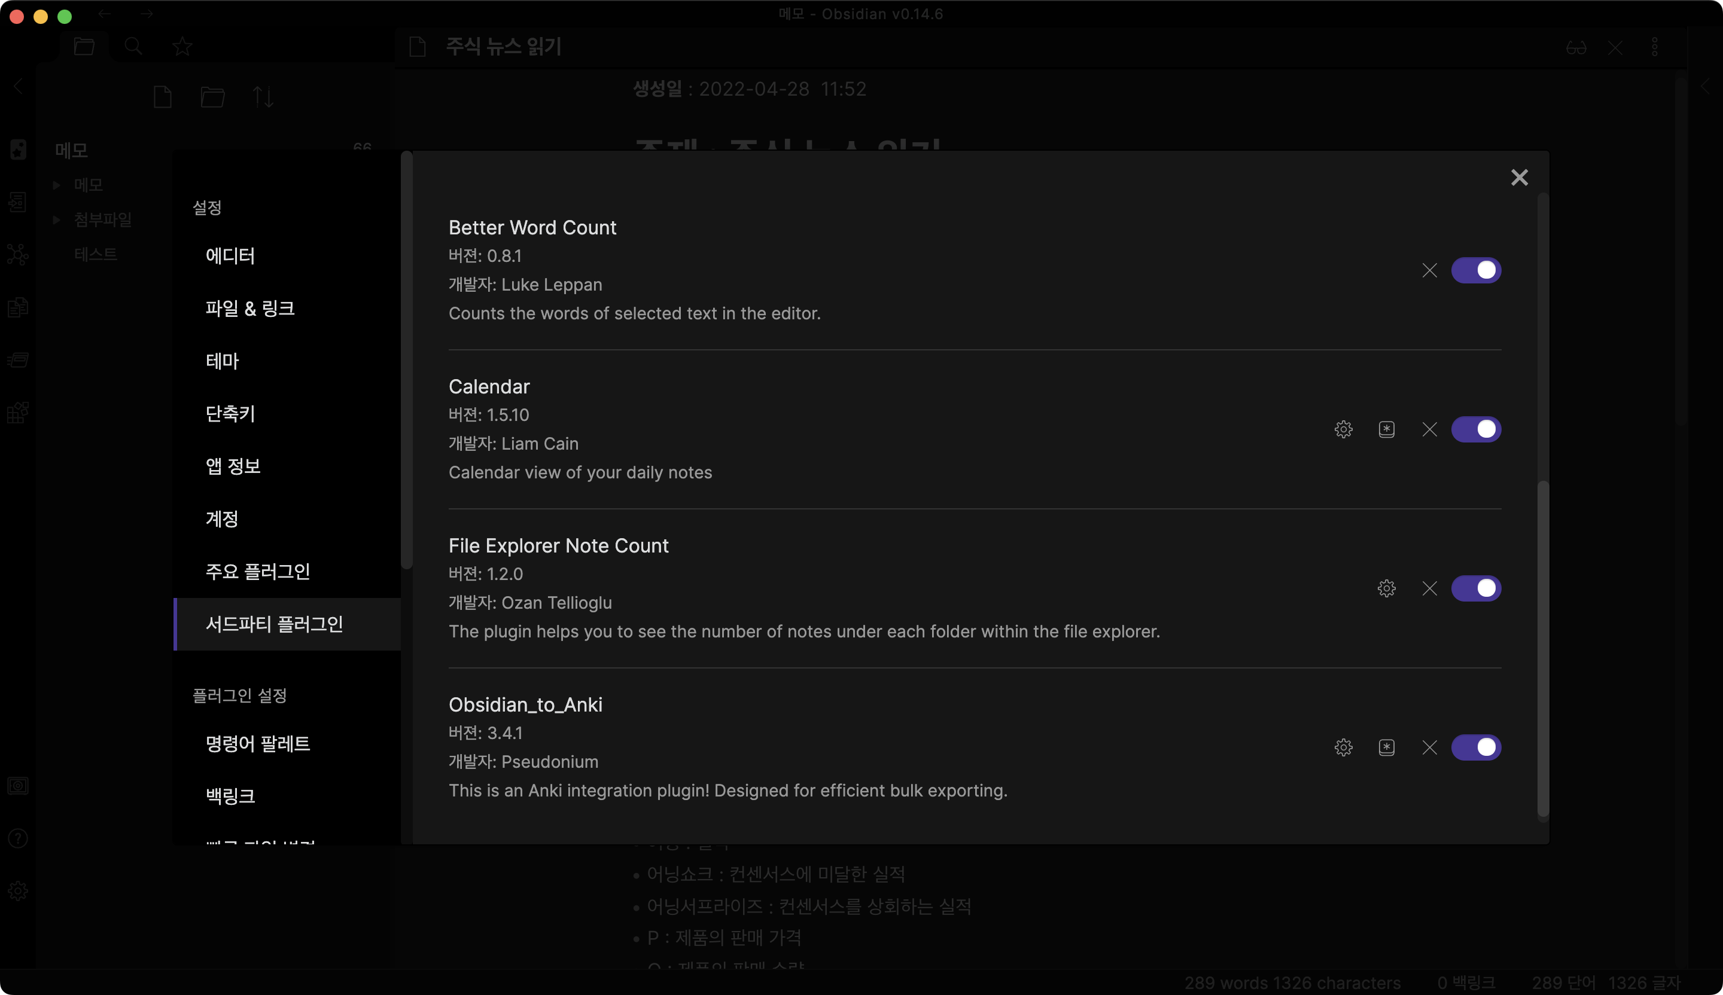Open Calendar plugin settings gear
Image resolution: width=1723 pixels, height=995 pixels.
(x=1343, y=429)
